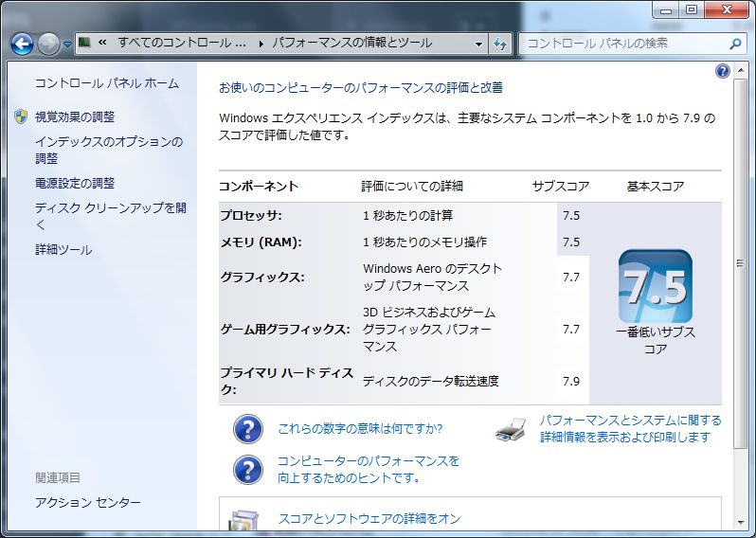Click the printer icon
Viewport: 756px width, 538px height.
511,429
